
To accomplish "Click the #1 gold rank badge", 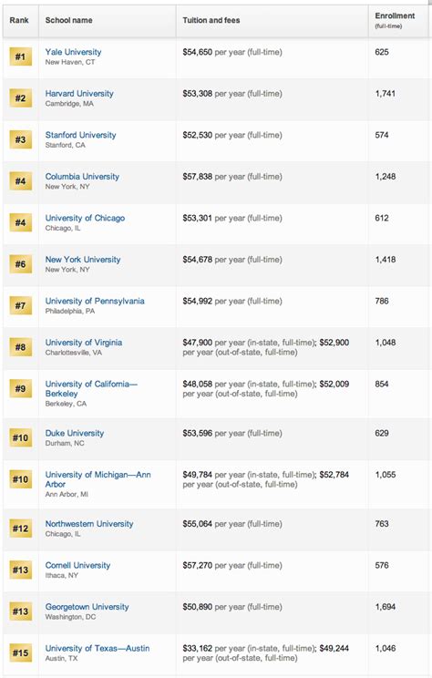I will (x=20, y=56).
